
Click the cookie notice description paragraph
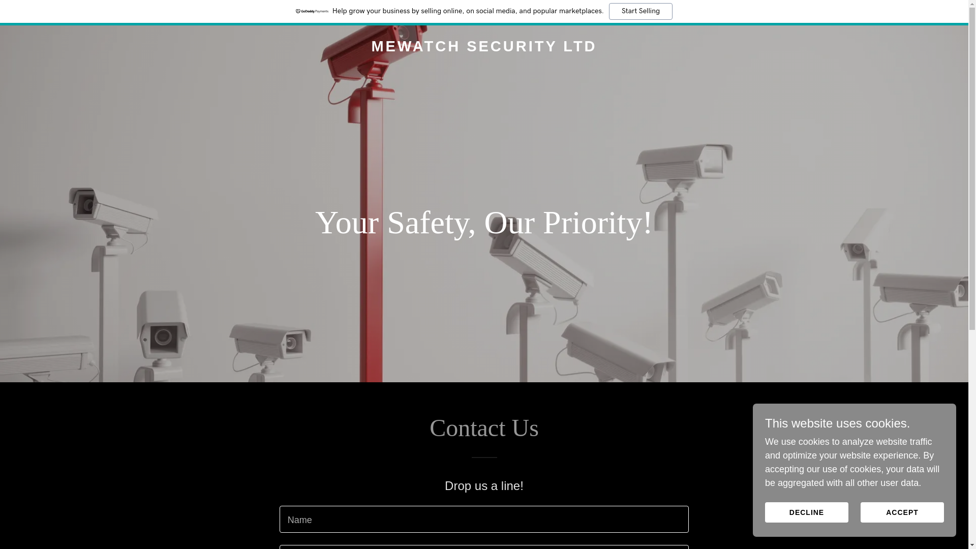pos(852,463)
